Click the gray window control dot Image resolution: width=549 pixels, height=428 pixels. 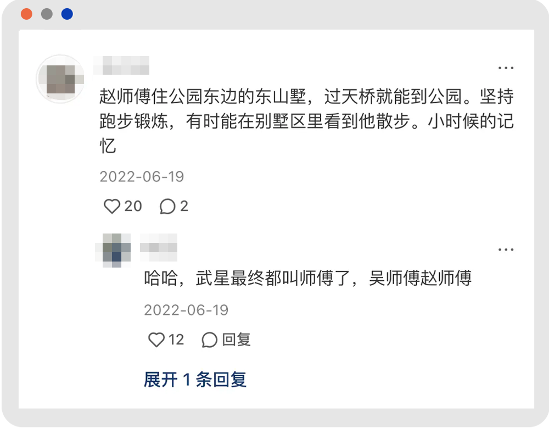47,14
